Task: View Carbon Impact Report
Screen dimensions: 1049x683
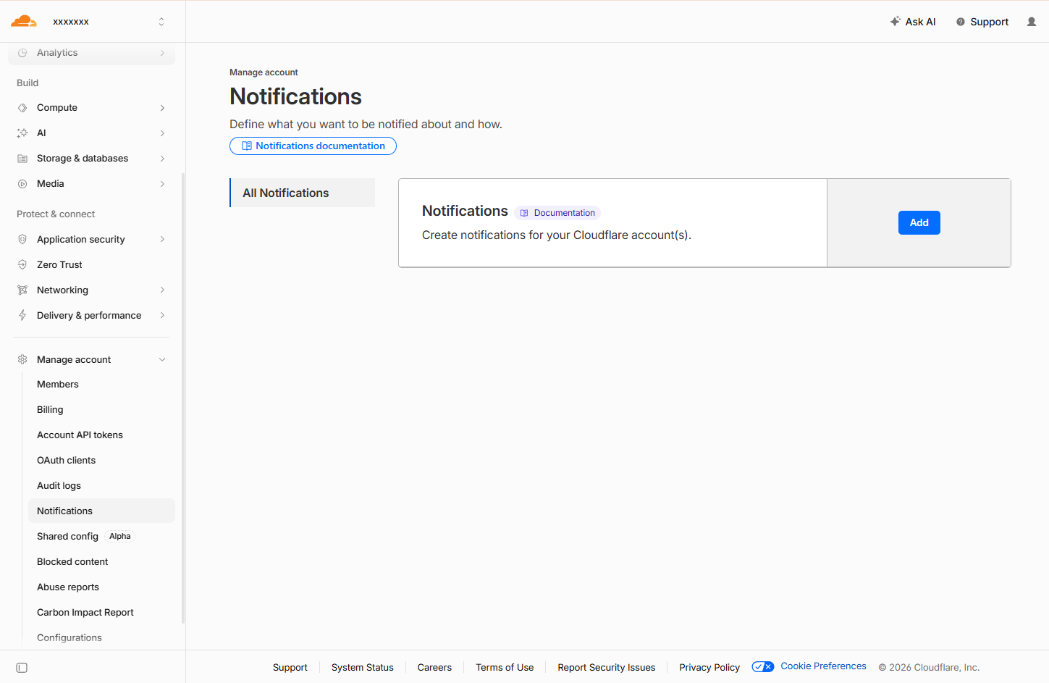Action: (101, 613)
